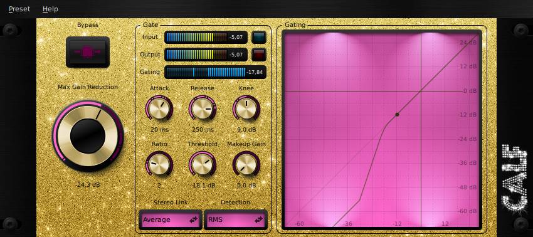Click the red Output clip LED indicator
Viewport: 533px width, 237px height.
[259, 55]
